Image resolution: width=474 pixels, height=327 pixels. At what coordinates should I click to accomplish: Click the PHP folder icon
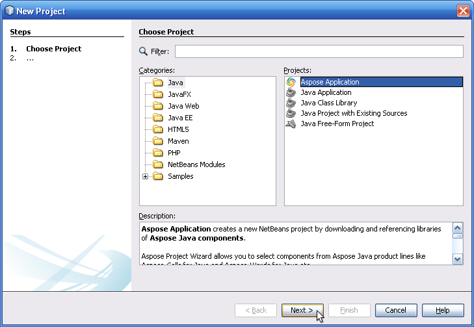[158, 153]
